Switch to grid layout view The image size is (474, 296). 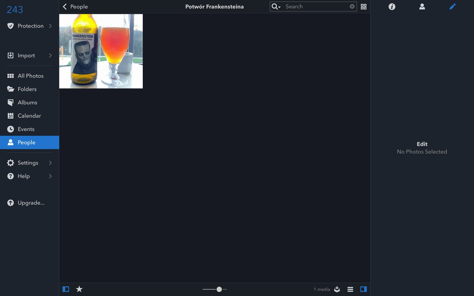point(363,7)
